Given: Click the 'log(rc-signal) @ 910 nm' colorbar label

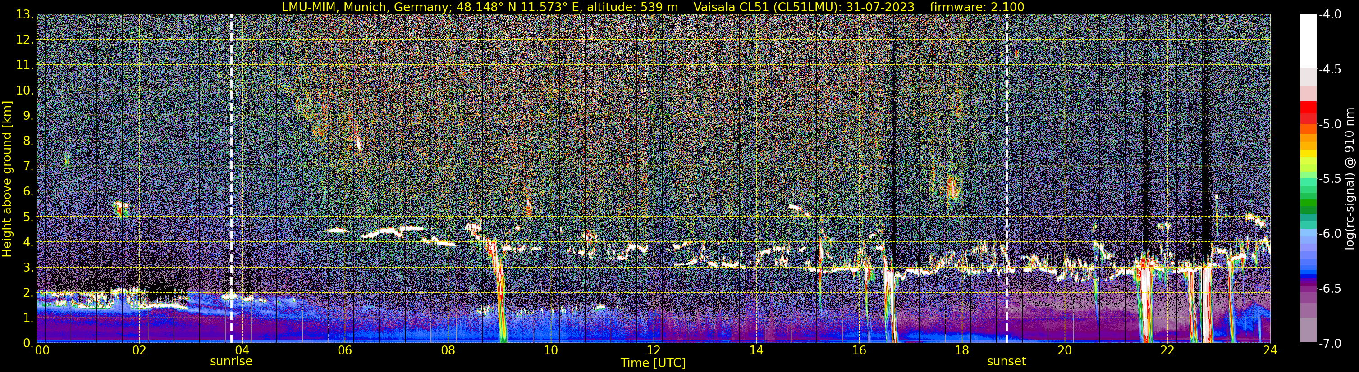Looking at the screenshot, I should [1350, 179].
